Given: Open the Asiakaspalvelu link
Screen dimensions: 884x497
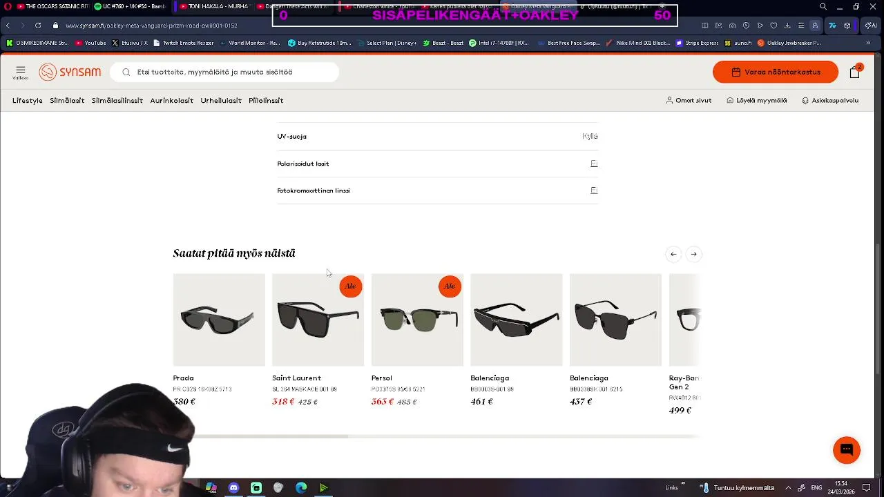Looking at the screenshot, I should [x=830, y=101].
